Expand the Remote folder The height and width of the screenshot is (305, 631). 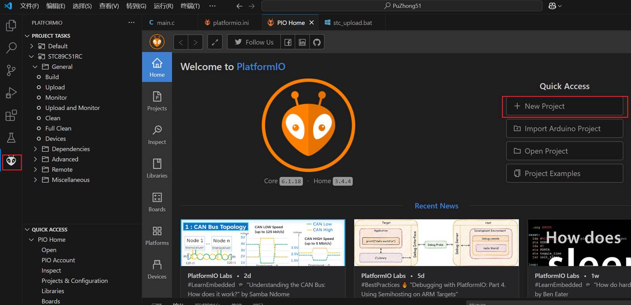point(35,169)
